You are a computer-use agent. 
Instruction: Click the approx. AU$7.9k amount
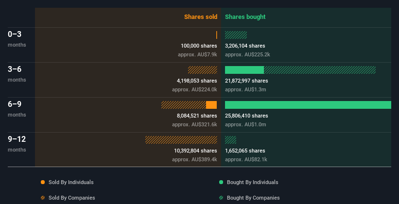point(197,55)
